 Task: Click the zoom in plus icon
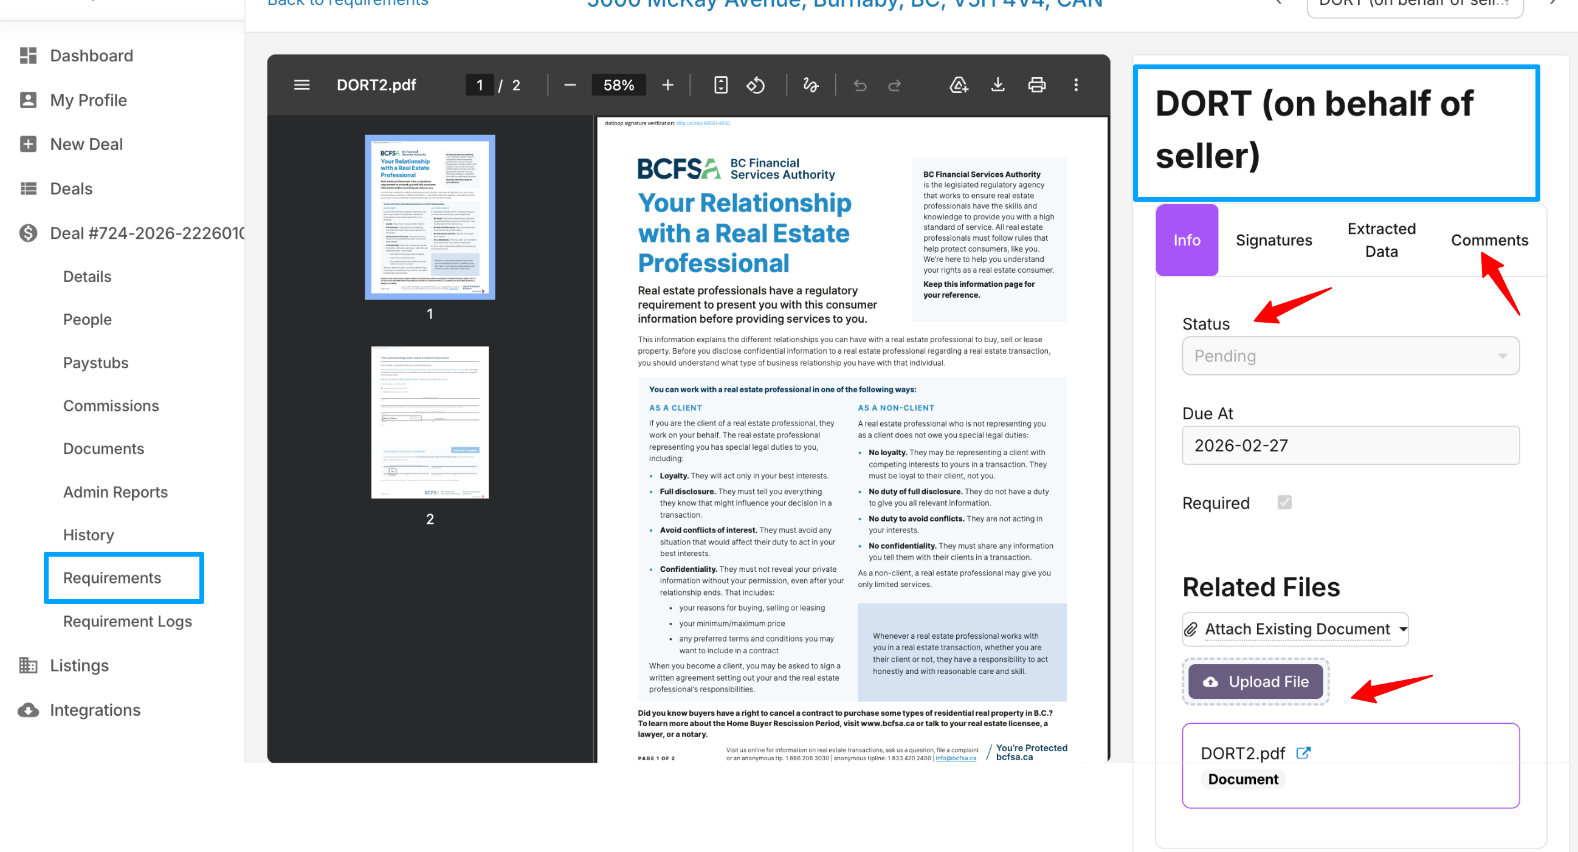pyautogui.click(x=667, y=85)
